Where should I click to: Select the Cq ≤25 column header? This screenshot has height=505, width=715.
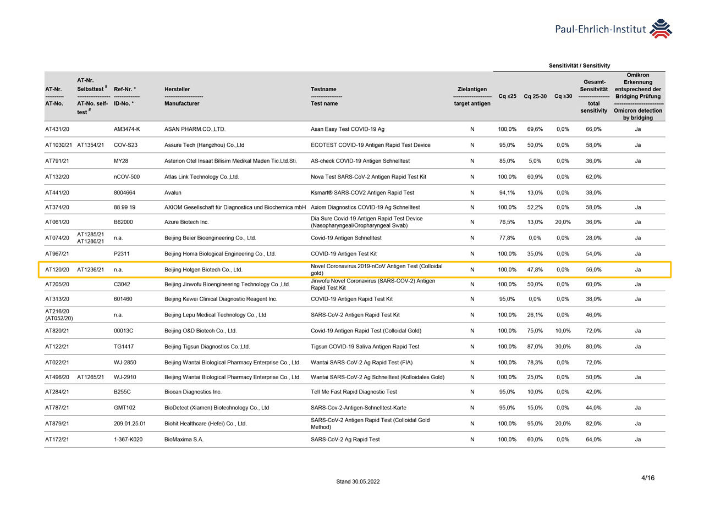[507, 97]
